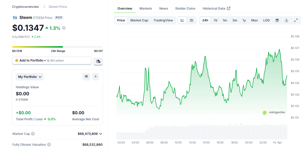Click Average Net Cost label

click(86, 119)
